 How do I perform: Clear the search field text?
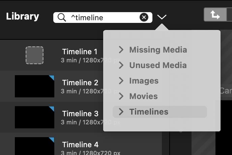point(144,17)
